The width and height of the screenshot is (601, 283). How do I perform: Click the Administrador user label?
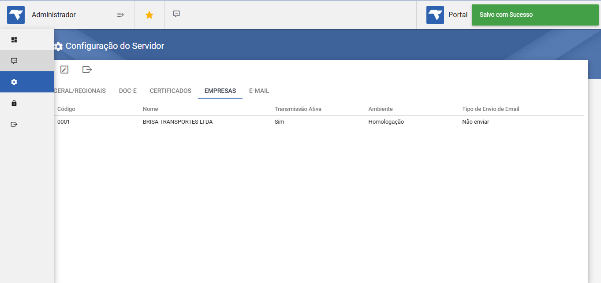(54, 15)
